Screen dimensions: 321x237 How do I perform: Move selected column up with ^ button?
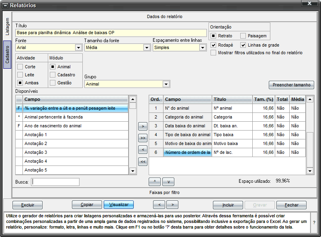(155, 182)
